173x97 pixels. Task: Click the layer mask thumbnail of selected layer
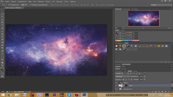pos(126,85)
